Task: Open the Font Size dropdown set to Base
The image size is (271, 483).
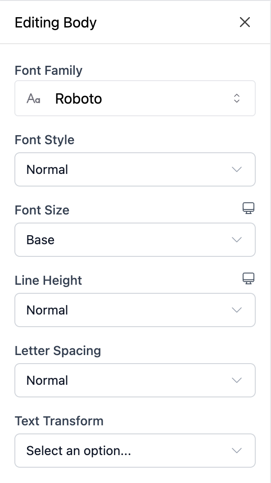Action: [135, 240]
